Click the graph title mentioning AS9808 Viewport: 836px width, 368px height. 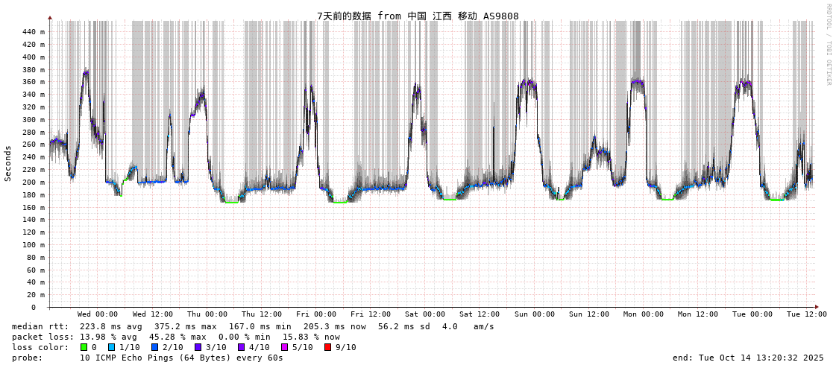pos(418,16)
